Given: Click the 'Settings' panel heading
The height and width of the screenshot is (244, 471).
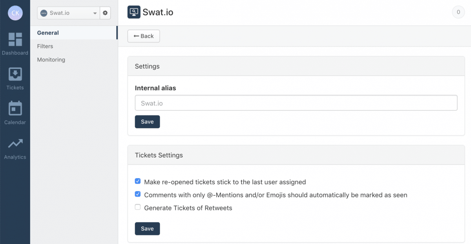Looking at the screenshot, I should pos(147,66).
